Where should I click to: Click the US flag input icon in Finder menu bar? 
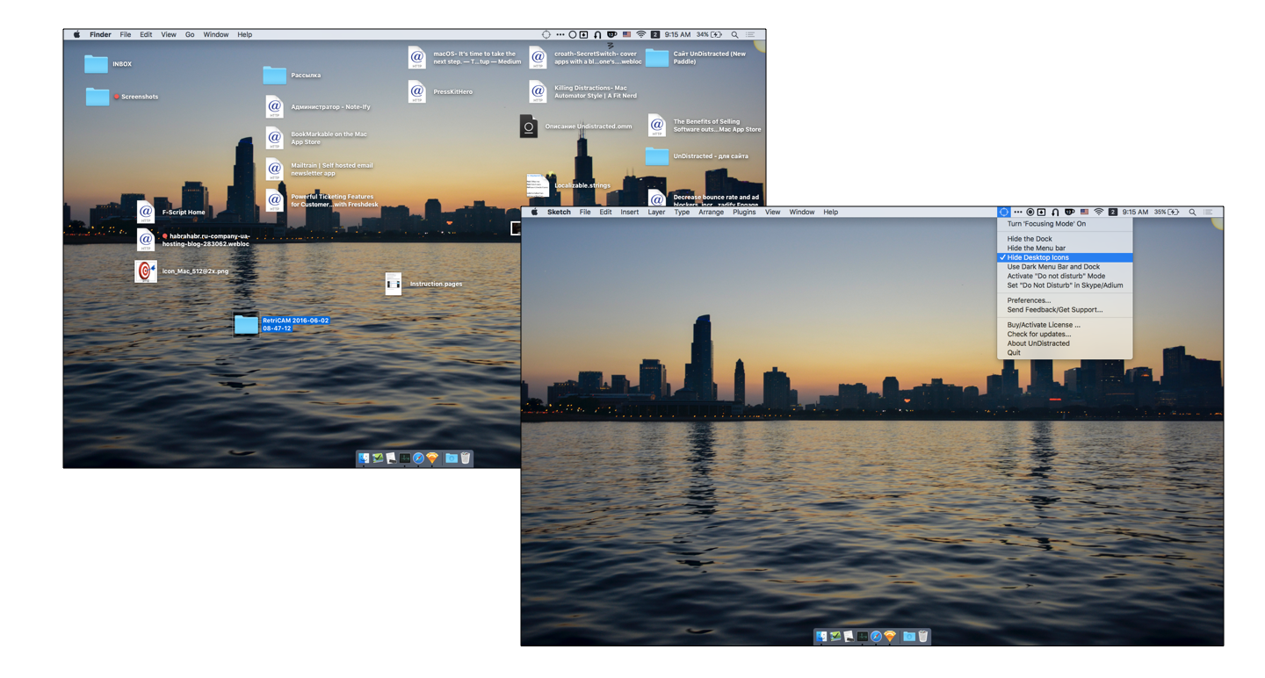point(627,34)
